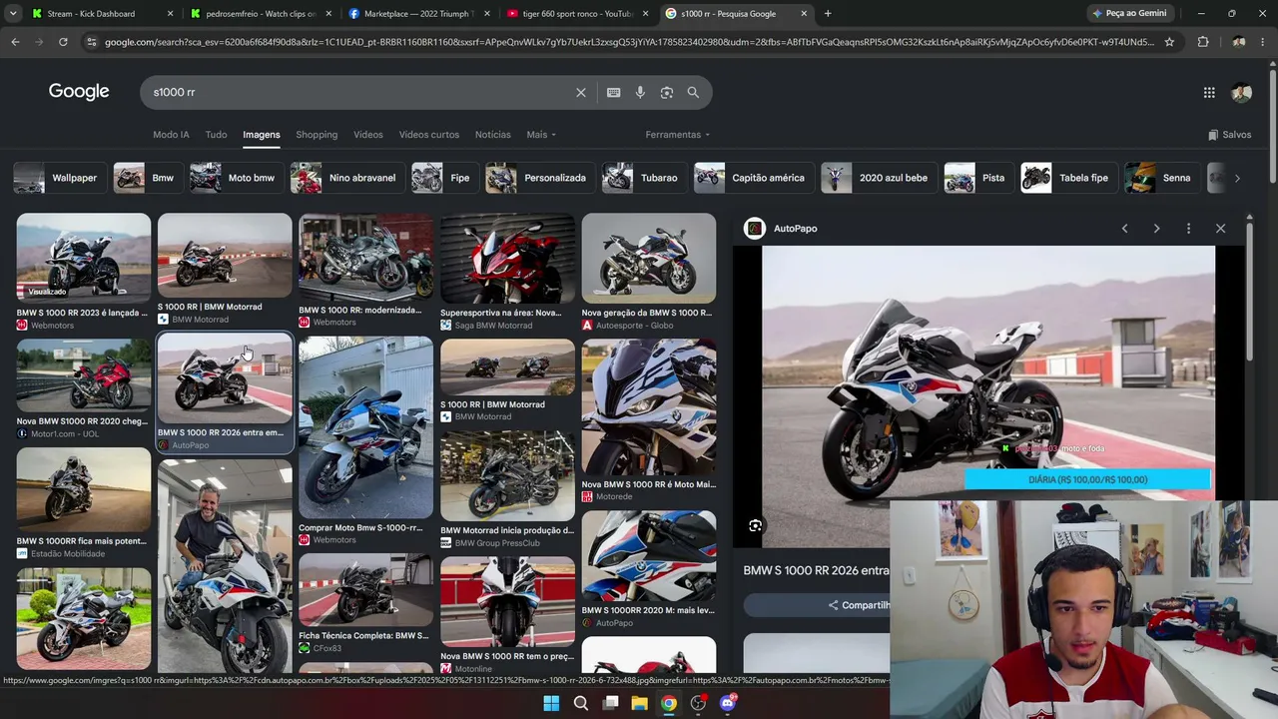Open the BMW Motorrad inicia produção thumbnail
The width and height of the screenshot is (1278, 719).
click(x=507, y=475)
